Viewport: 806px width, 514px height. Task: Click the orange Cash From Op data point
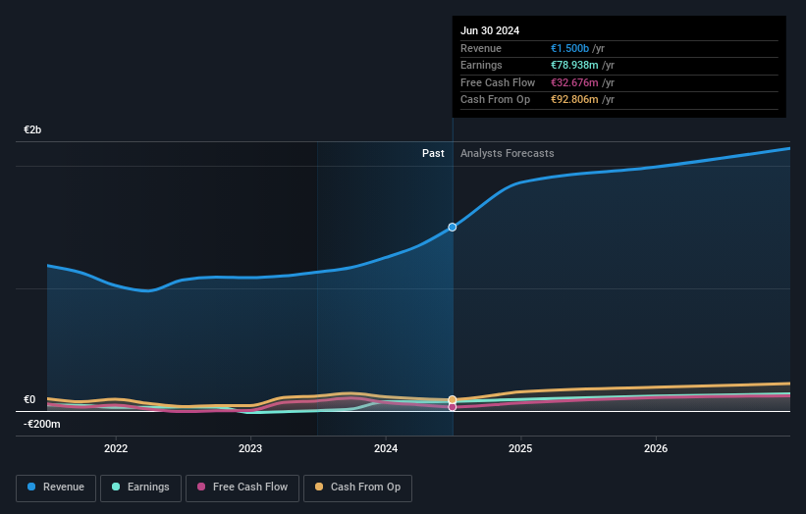click(x=453, y=399)
